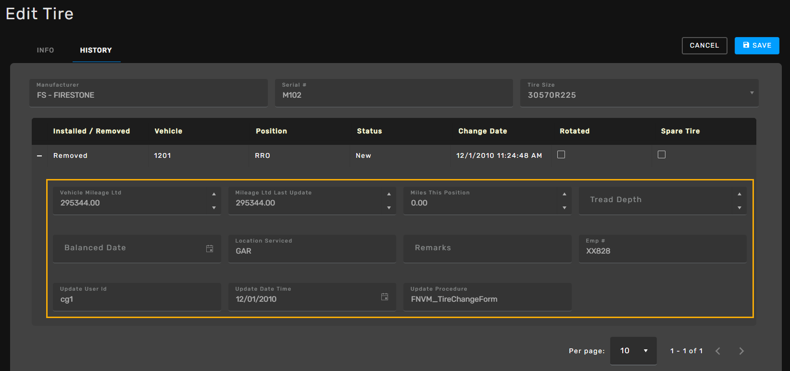Save the tire changes
The width and height of the screenshot is (790, 371).
click(756, 45)
